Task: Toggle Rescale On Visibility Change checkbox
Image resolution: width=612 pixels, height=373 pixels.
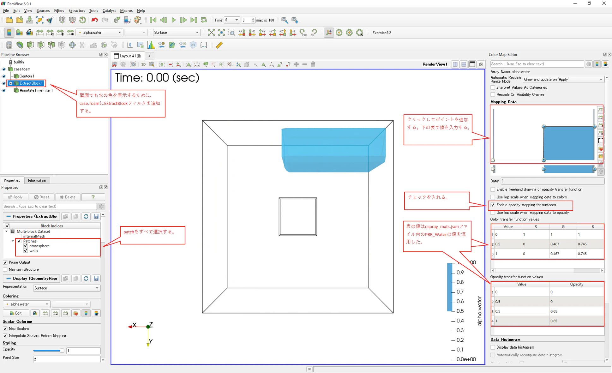Action: pos(493,94)
